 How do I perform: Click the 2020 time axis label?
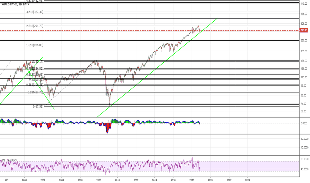click(210, 180)
